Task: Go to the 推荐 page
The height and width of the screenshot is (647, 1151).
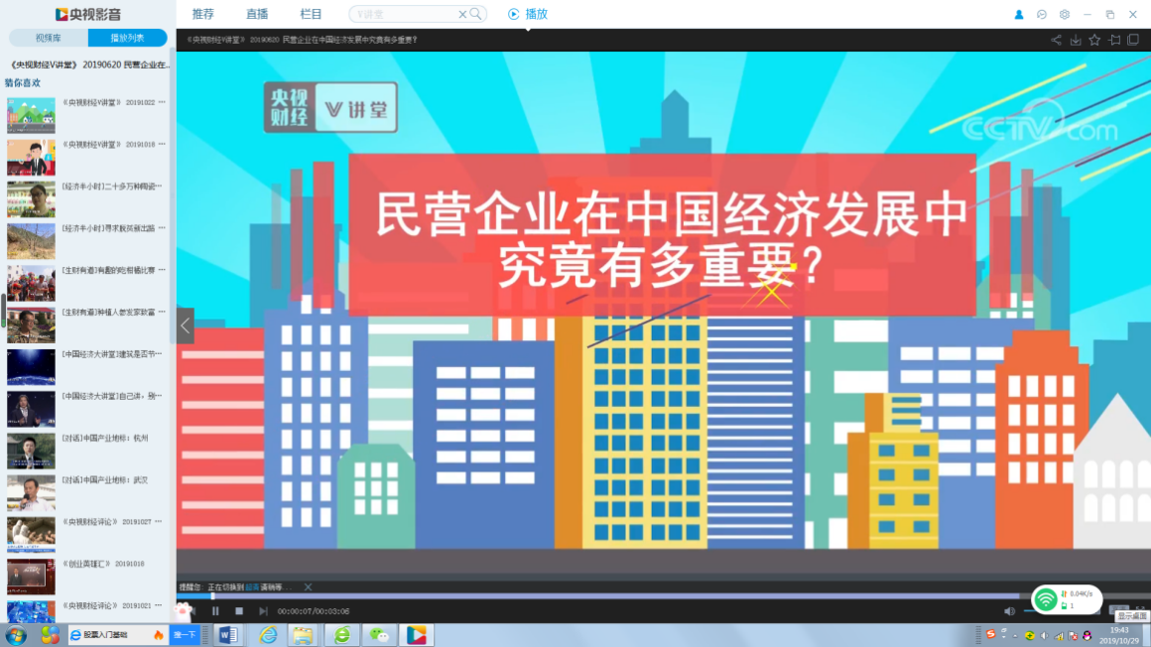Action: click(203, 14)
